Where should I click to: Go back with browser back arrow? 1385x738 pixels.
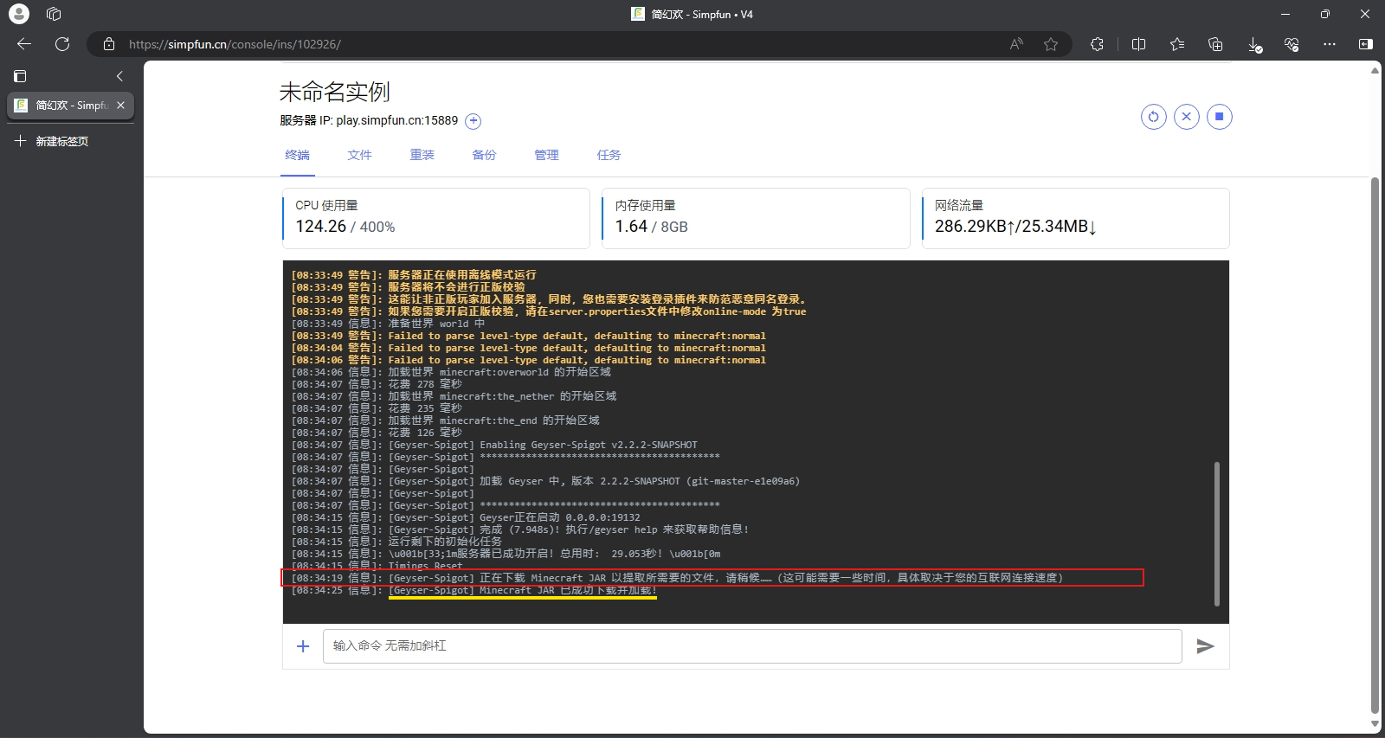point(24,44)
